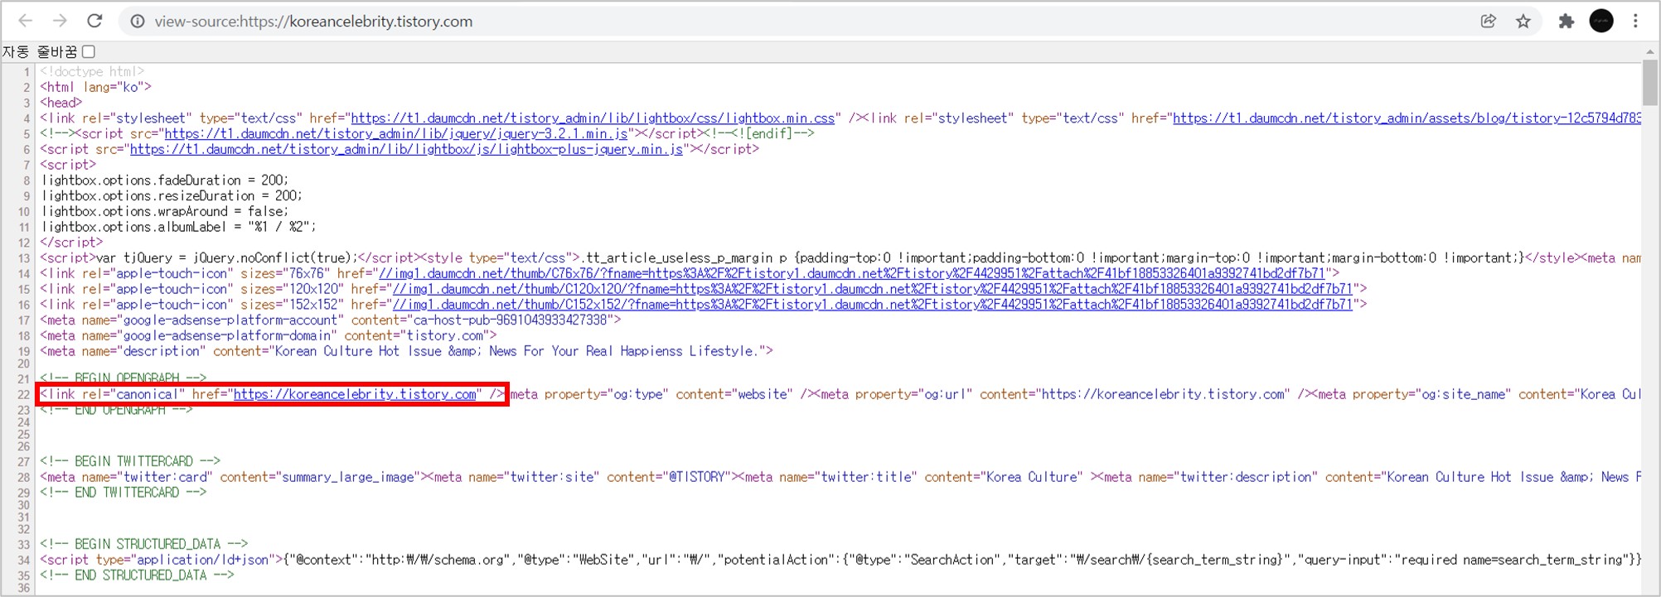Click lightbox.options.fadeDuration = 200 line
This screenshot has width=1661, height=597.
(x=165, y=181)
